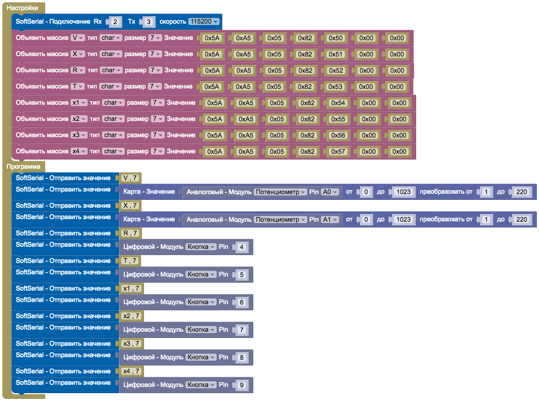Open the array name dropdown showing V
Image resolution: width=539 pixels, height=401 pixels.
tap(77, 38)
